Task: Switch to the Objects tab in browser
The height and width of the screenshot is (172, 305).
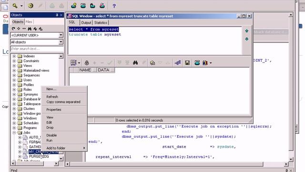Action: tap(18, 22)
